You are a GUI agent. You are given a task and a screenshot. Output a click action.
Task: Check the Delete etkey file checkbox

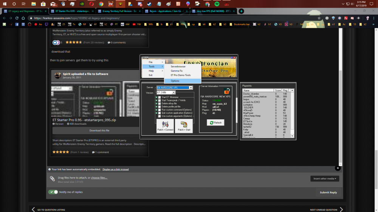tap(160, 104)
